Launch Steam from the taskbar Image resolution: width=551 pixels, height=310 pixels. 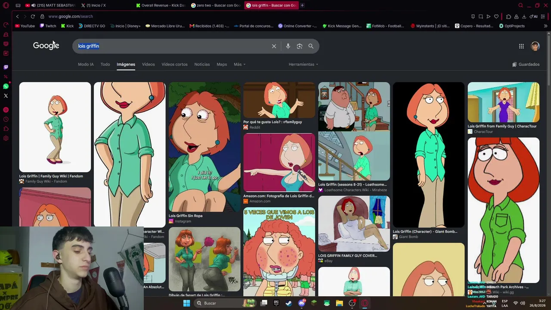288,303
